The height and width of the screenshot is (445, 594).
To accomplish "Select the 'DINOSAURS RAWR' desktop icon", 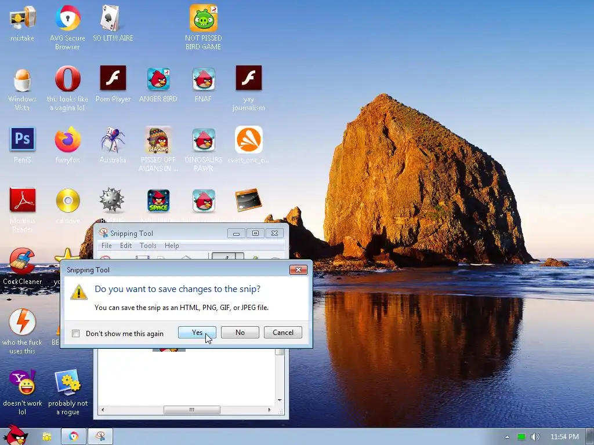I will [x=204, y=150].
